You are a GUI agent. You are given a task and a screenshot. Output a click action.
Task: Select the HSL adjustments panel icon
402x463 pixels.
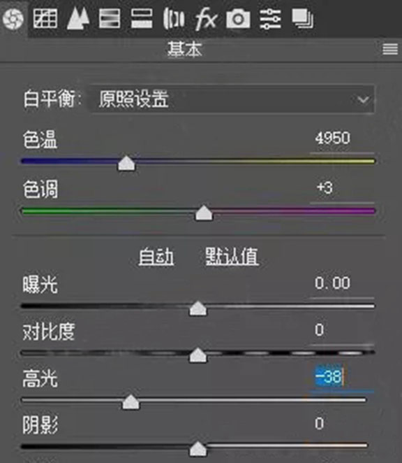[x=110, y=18]
